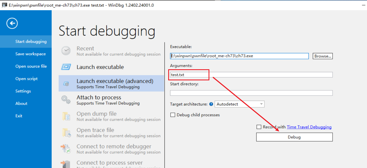
Task: Click the back arrow circle icon
Action: (x=12, y=23)
